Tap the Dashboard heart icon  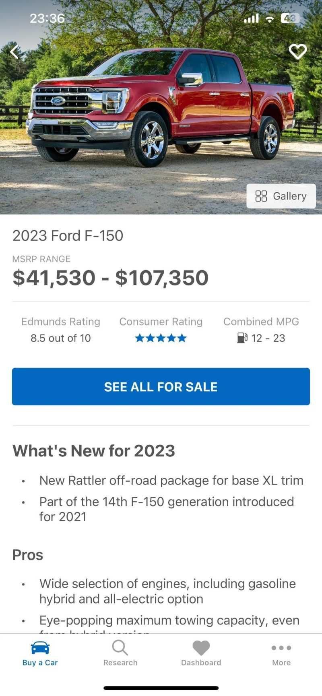point(201,648)
